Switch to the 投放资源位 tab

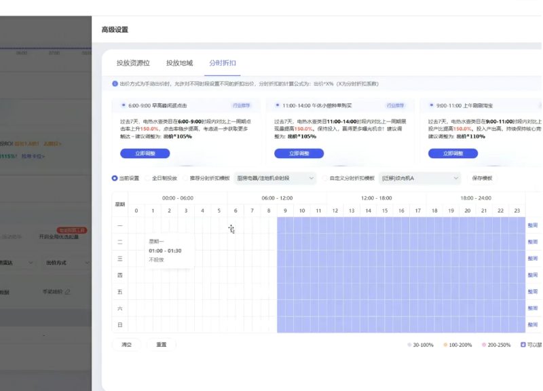tap(133, 63)
